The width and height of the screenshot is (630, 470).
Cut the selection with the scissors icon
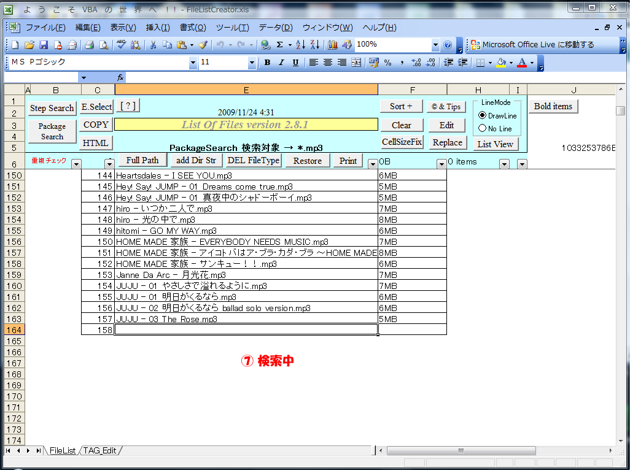(153, 45)
